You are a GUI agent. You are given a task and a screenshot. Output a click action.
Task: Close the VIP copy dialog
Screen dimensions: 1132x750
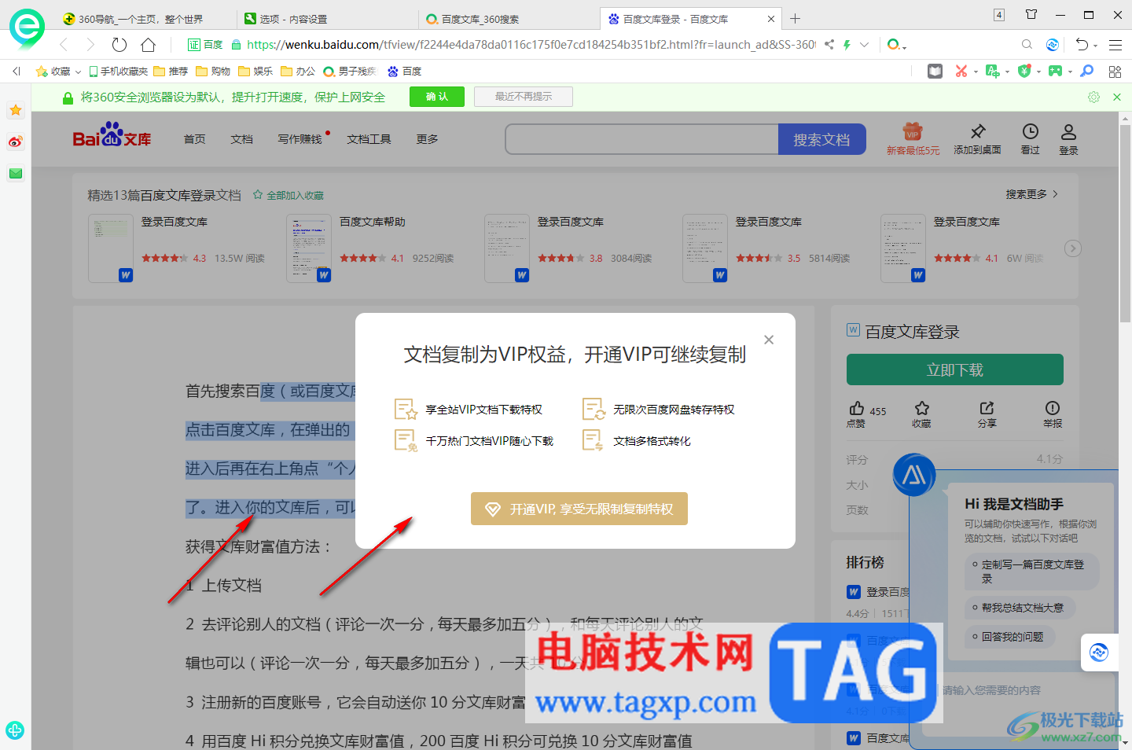pos(769,340)
